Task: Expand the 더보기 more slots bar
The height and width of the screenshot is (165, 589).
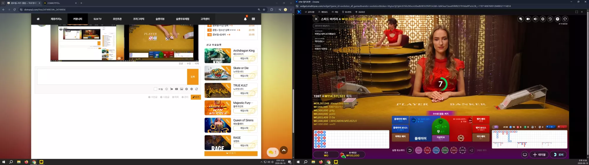Action: pos(231,153)
